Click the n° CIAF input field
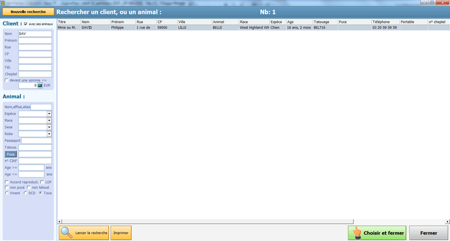This screenshot has height=241, width=450. click(35, 161)
